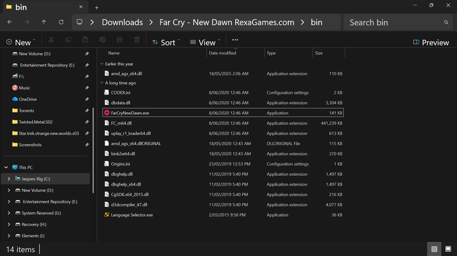This screenshot has height=256, width=457.
Task: Expand Elements (I:) tree node
Action: pos(8,236)
